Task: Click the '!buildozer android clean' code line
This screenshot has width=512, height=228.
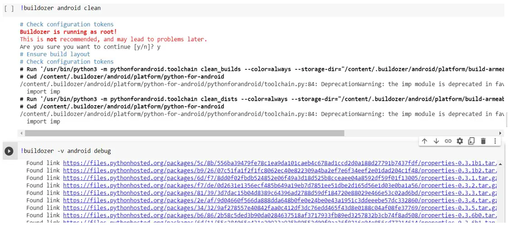Action: (60, 8)
